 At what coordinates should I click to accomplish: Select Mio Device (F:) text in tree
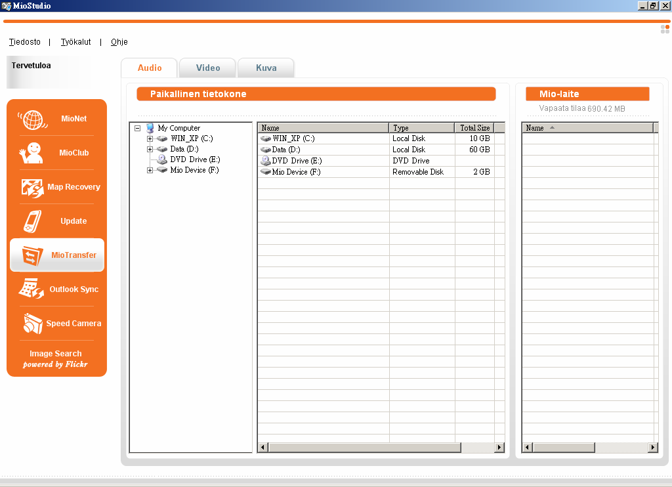tap(194, 170)
